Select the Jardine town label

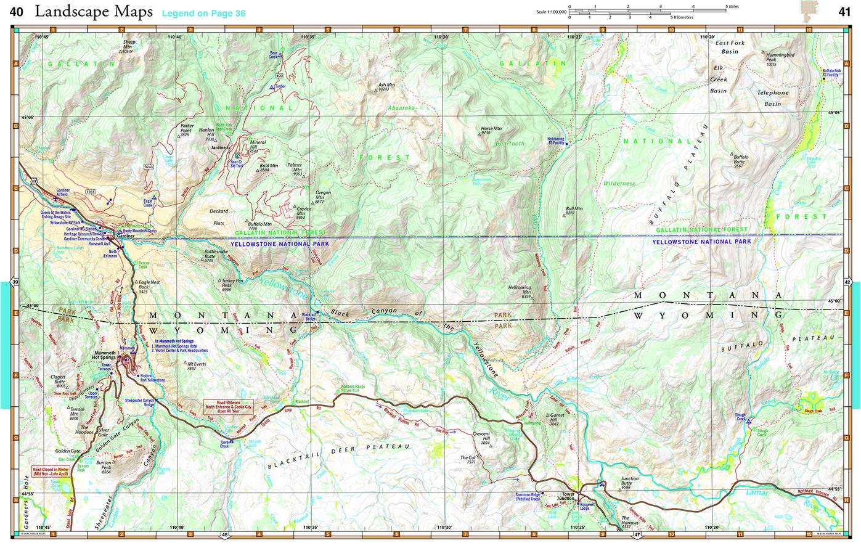click(x=219, y=149)
